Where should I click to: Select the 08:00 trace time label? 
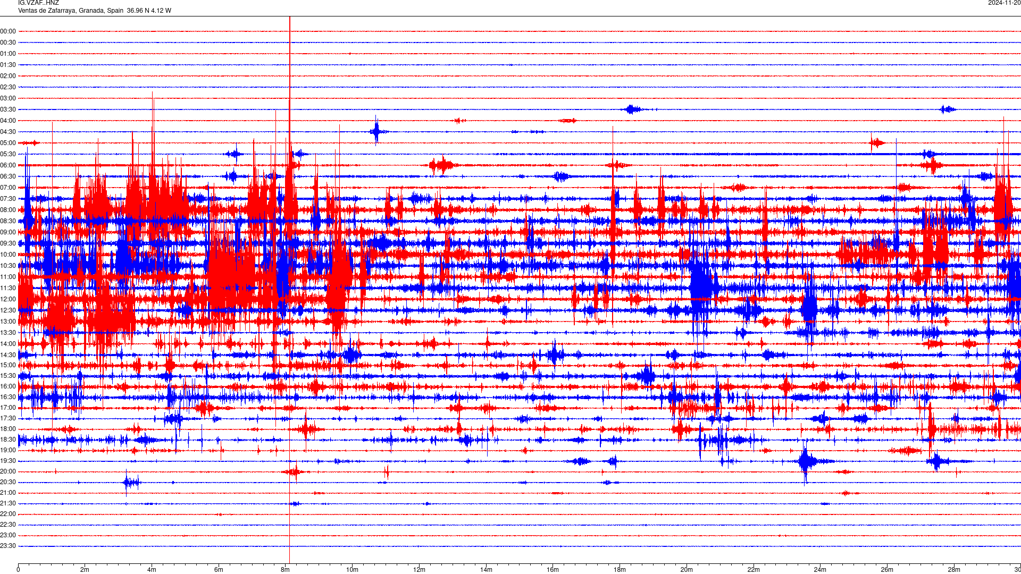pyautogui.click(x=8, y=210)
